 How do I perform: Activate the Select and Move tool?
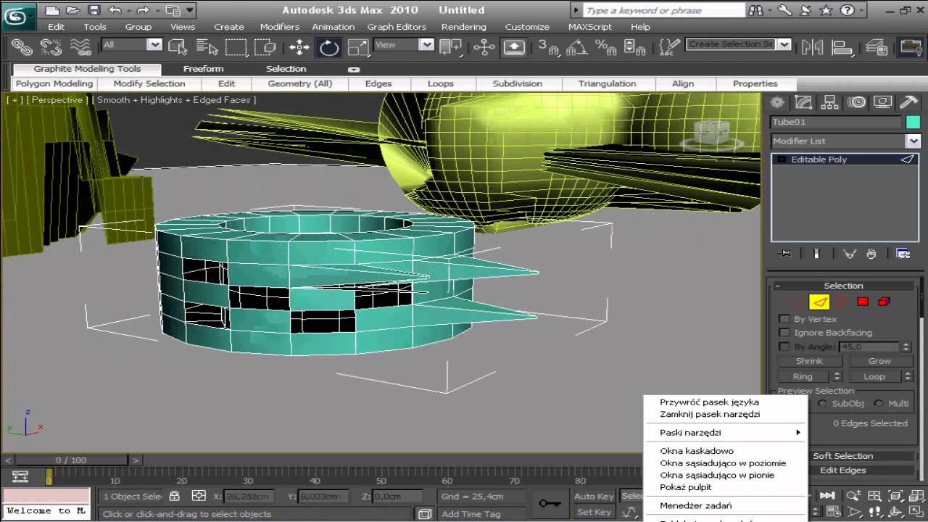pos(299,48)
